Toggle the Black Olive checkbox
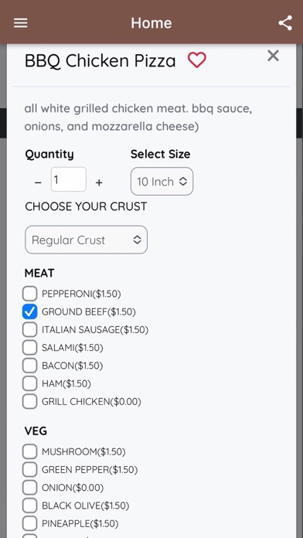The width and height of the screenshot is (303, 538). [x=30, y=506]
